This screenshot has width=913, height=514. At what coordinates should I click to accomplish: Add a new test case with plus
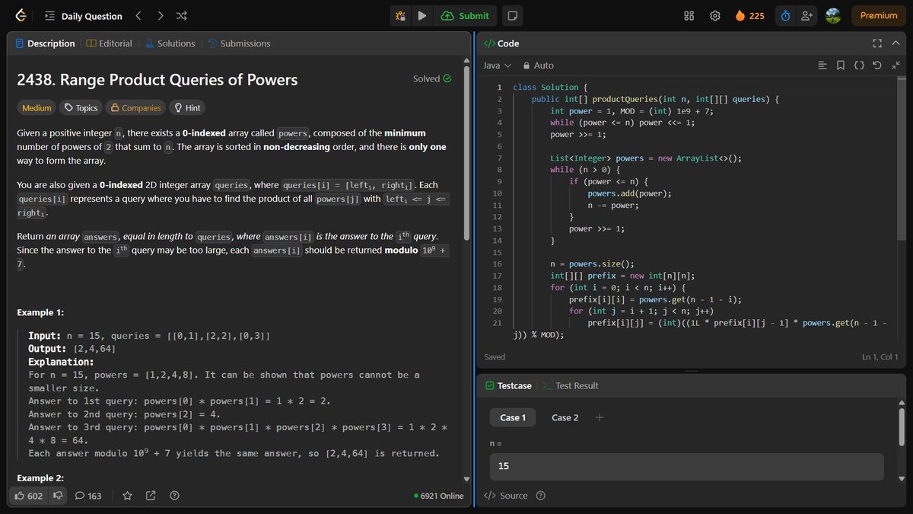598,417
